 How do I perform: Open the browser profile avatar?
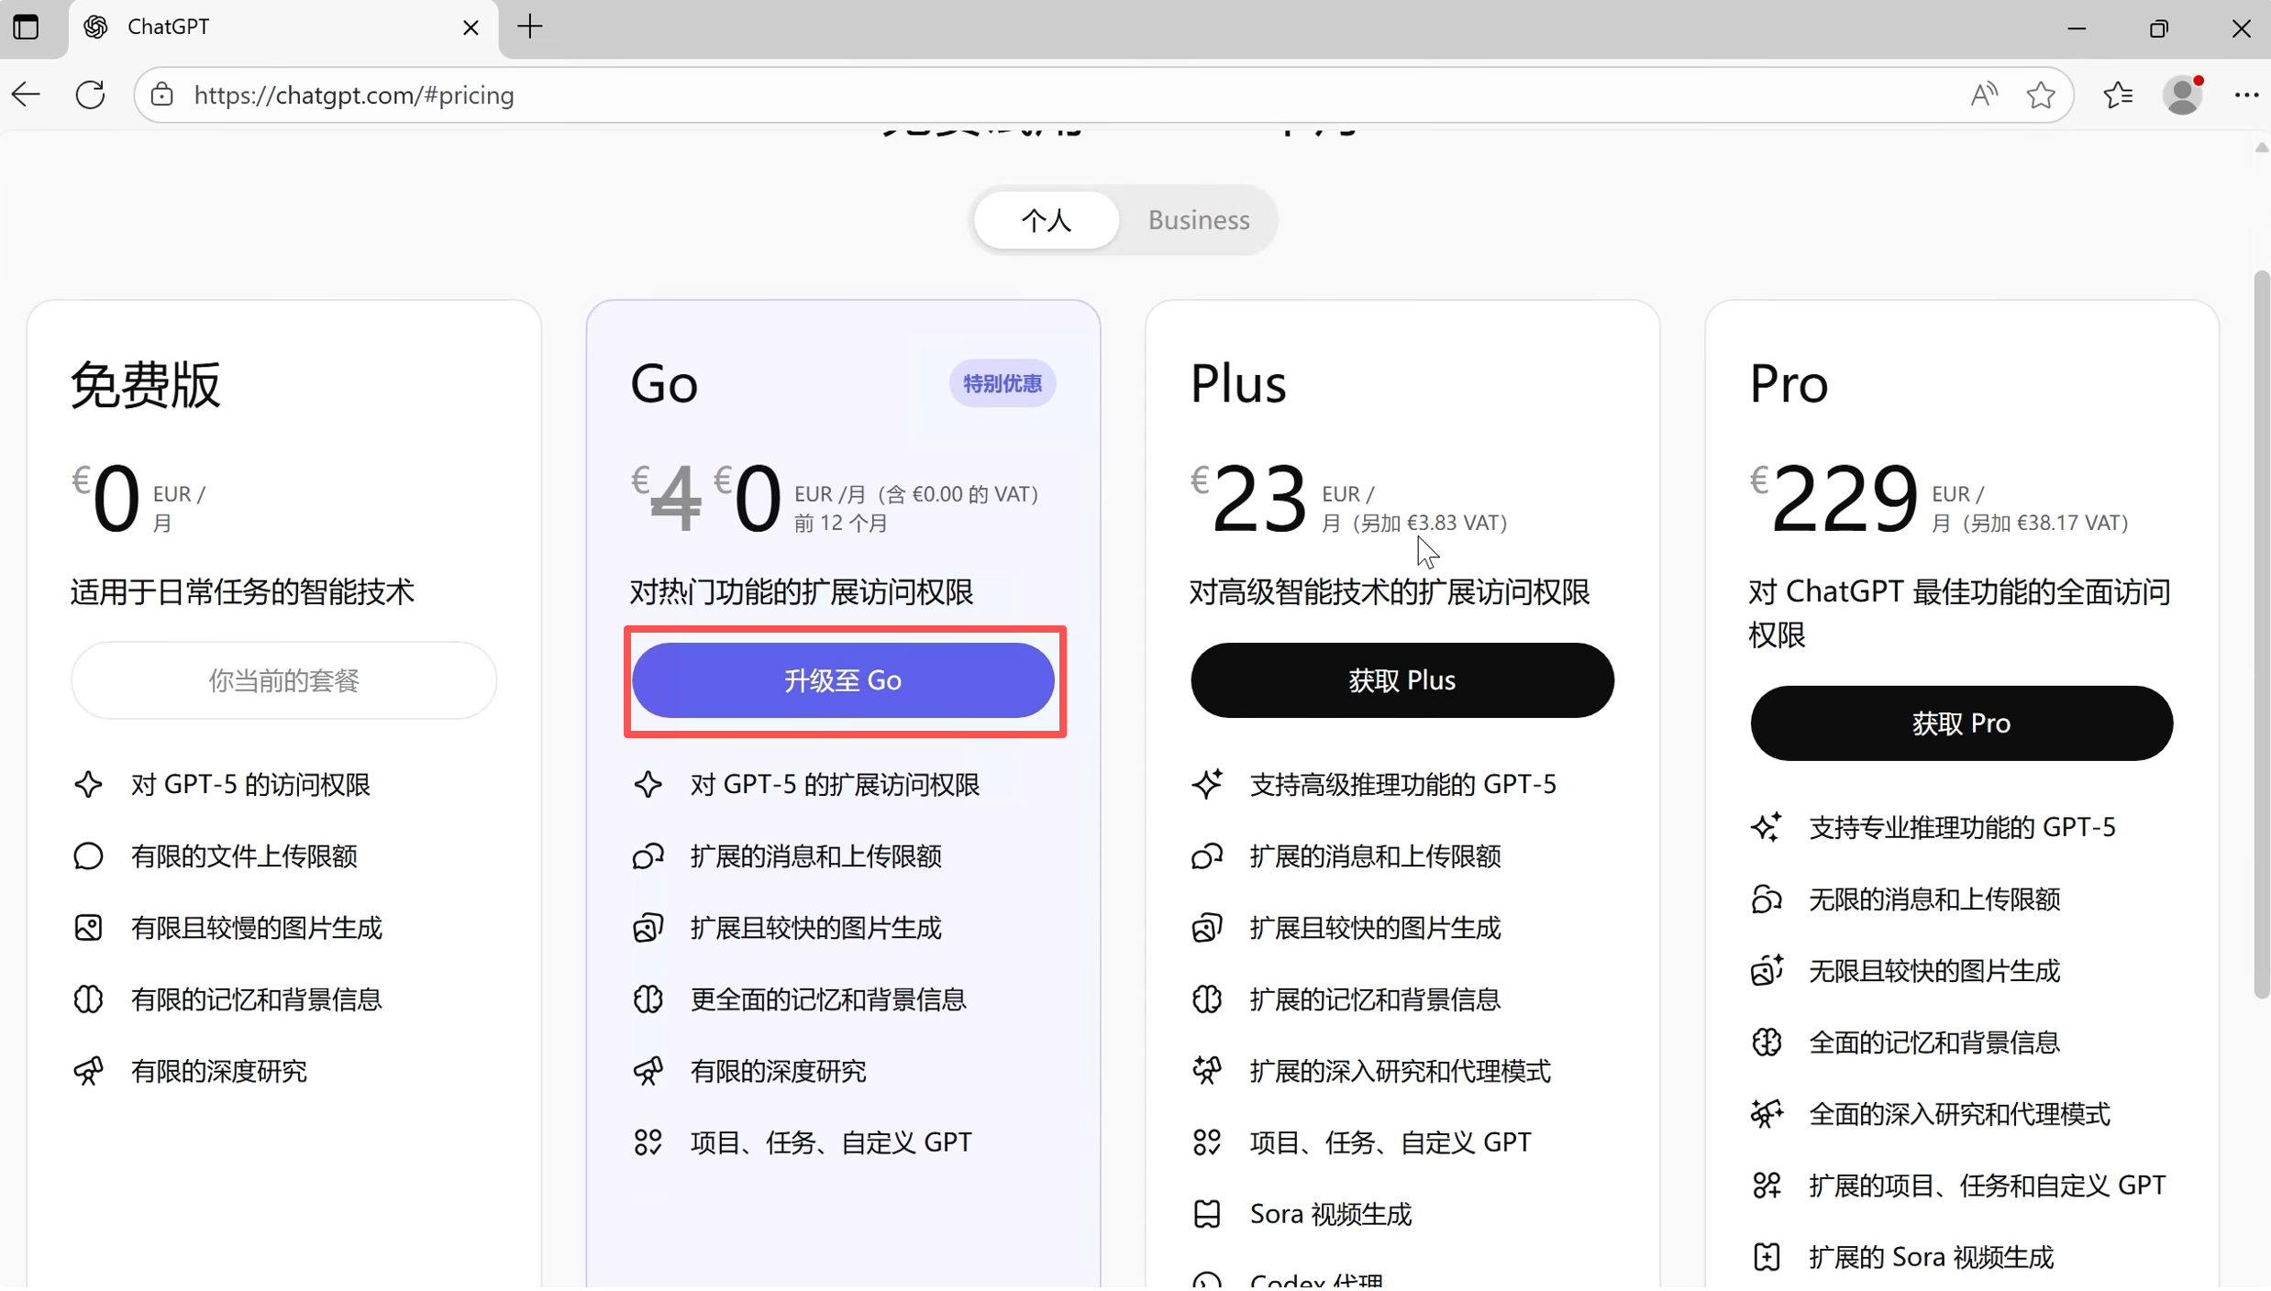(x=2183, y=94)
